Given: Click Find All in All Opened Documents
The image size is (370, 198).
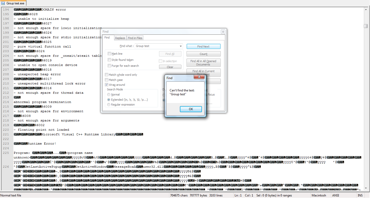Looking at the screenshot, I should click(x=203, y=63).
